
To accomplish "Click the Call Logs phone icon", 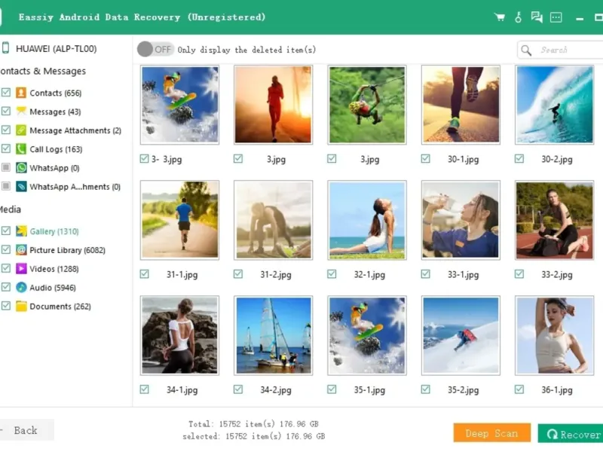I will [21, 148].
